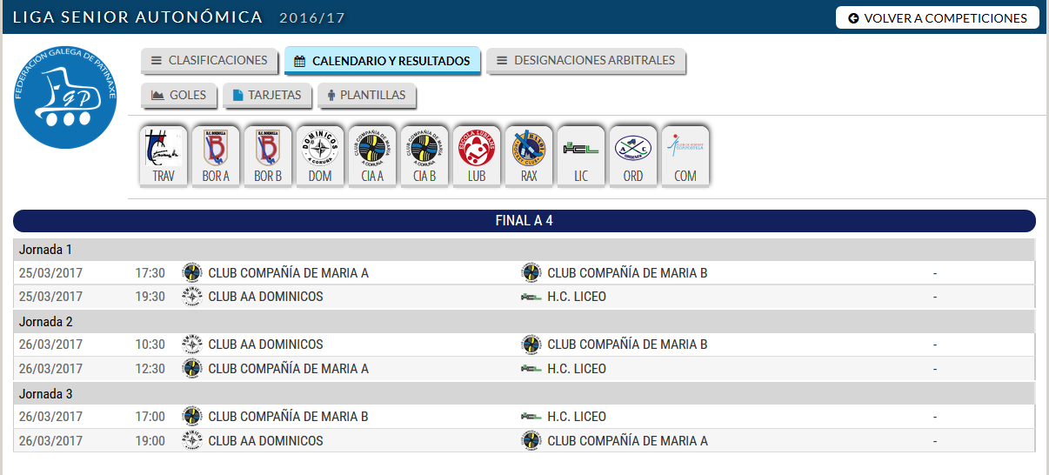Image resolution: width=1049 pixels, height=475 pixels.
Task: Click H.C. Liceo in the 19:30 Jornada 1 match
Action: click(x=577, y=297)
